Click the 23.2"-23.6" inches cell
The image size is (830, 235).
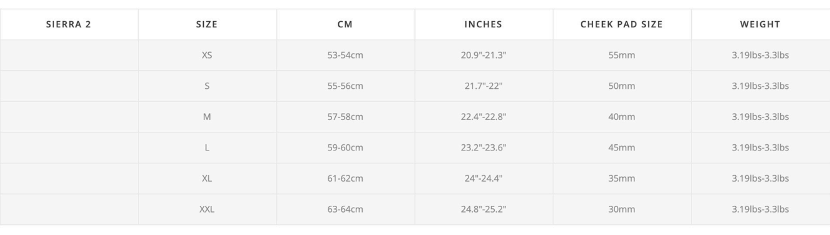pyautogui.click(x=484, y=148)
